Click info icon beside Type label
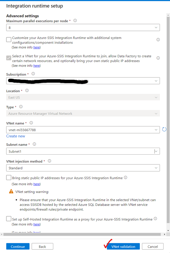 coord(21,107)
